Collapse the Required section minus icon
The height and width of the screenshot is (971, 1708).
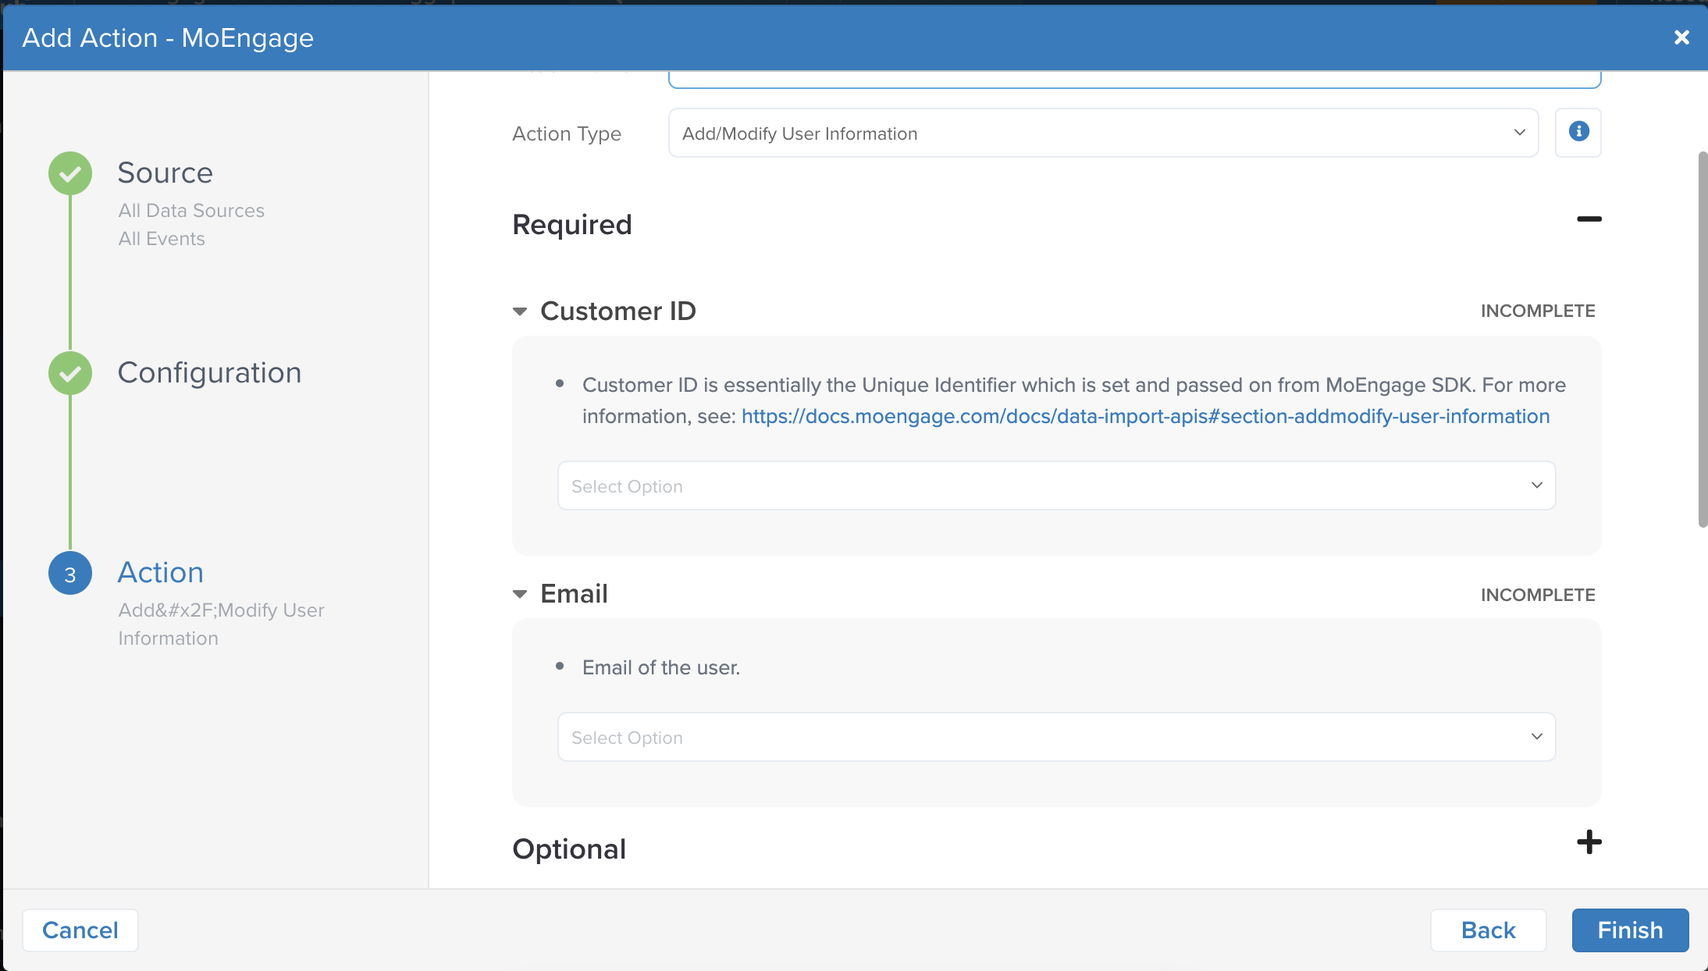point(1589,219)
